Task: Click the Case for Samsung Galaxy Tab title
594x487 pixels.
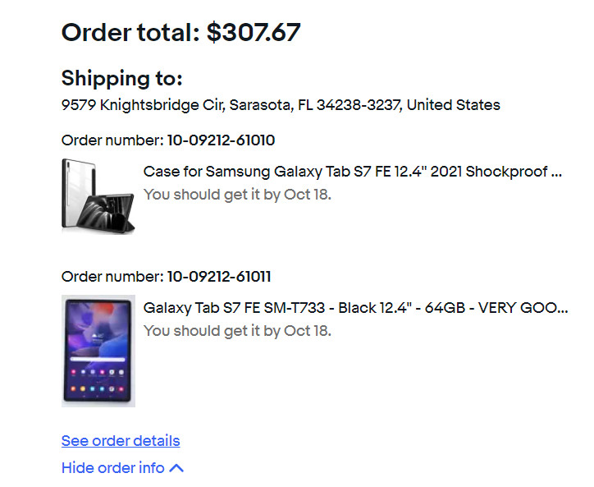Action: coord(352,172)
